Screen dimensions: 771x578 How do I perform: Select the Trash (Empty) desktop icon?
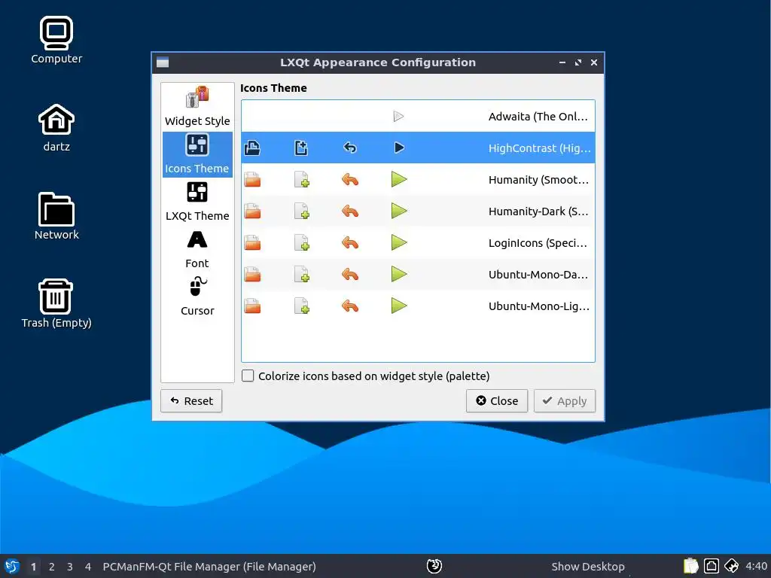[56, 304]
